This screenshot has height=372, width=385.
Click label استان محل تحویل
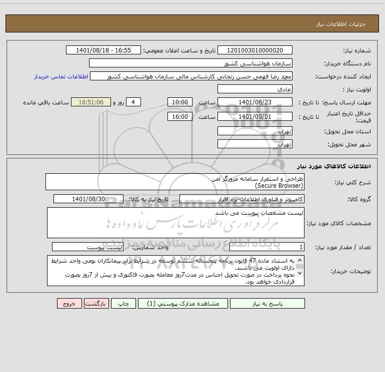[x=347, y=131]
